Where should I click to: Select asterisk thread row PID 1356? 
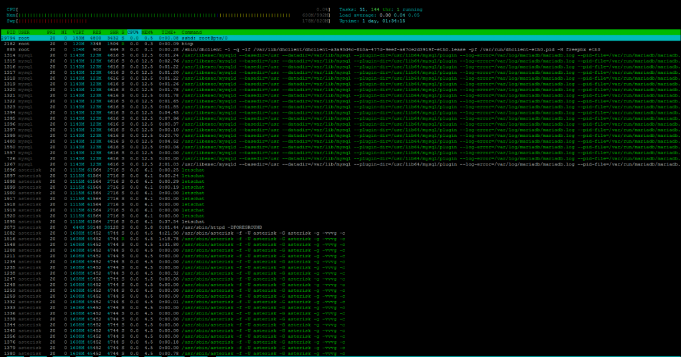[x=340, y=336]
